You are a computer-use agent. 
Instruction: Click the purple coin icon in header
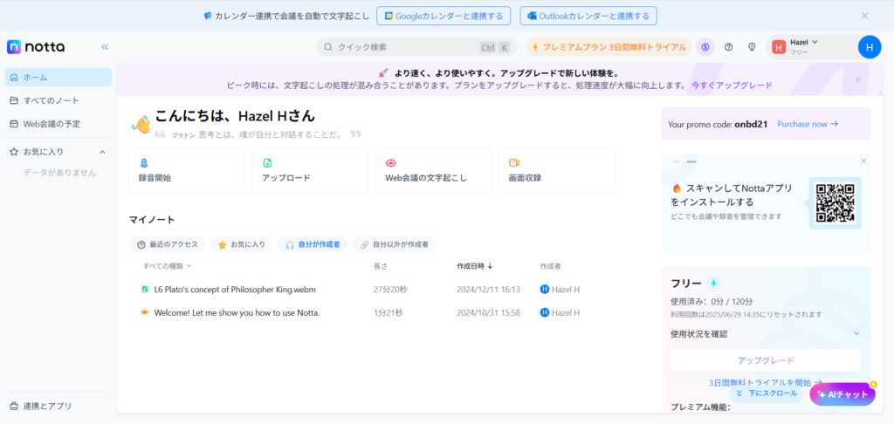coord(705,47)
